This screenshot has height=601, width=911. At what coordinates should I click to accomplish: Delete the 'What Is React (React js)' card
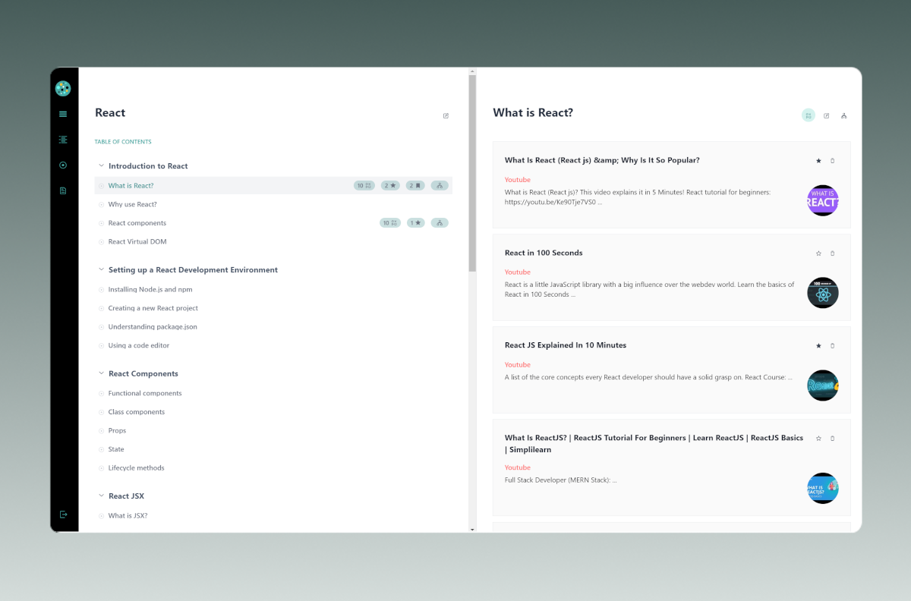click(832, 161)
